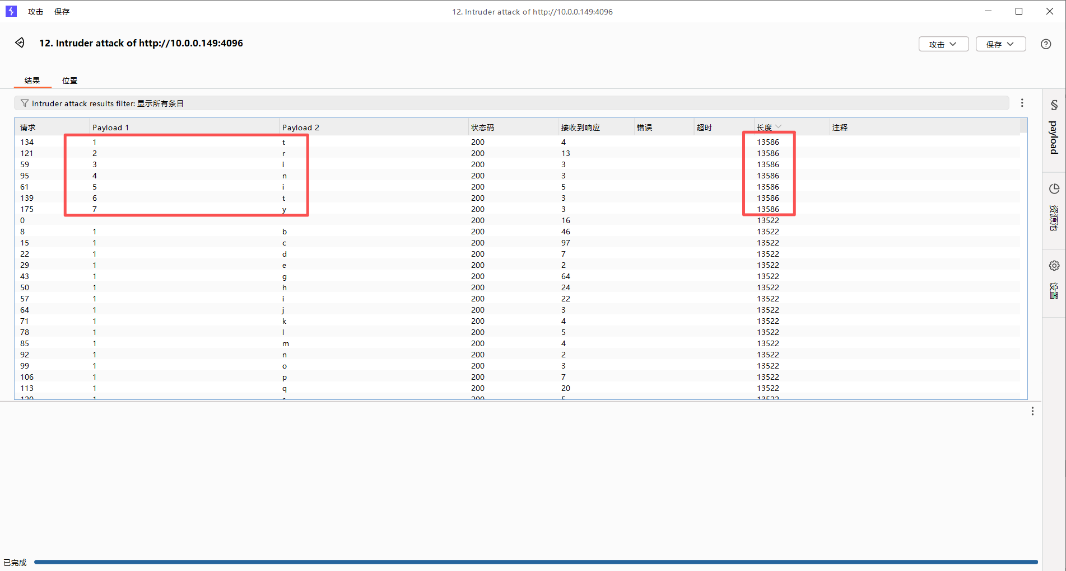Select the row for request 113
This screenshot has width=1066, height=571.
coord(517,388)
